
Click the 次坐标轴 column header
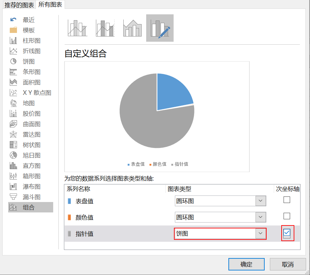(x=288, y=189)
